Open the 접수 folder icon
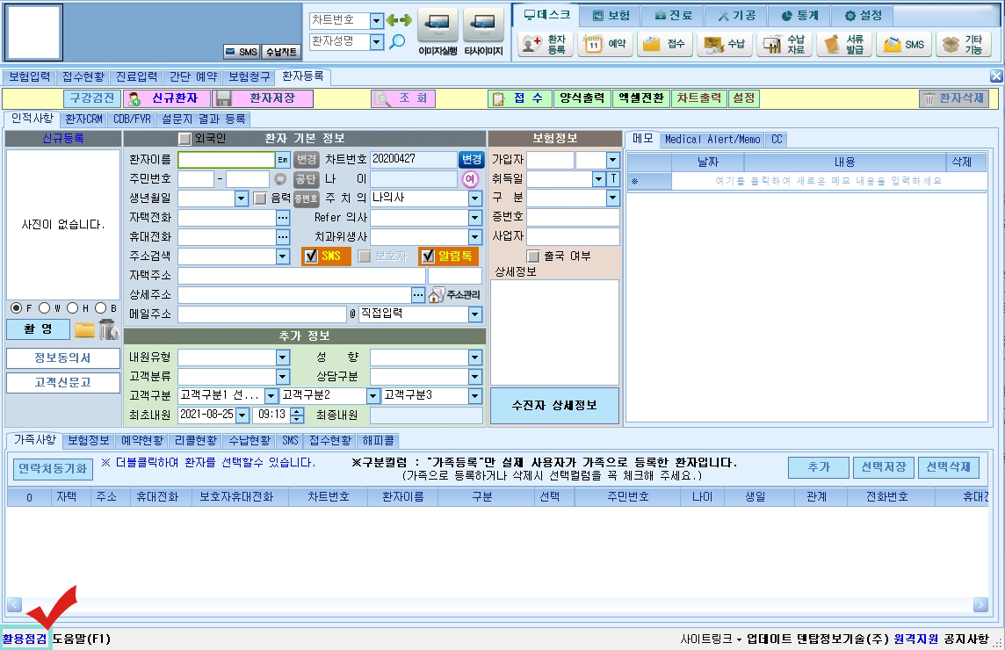The height and width of the screenshot is (650, 1005). (664, 44)
